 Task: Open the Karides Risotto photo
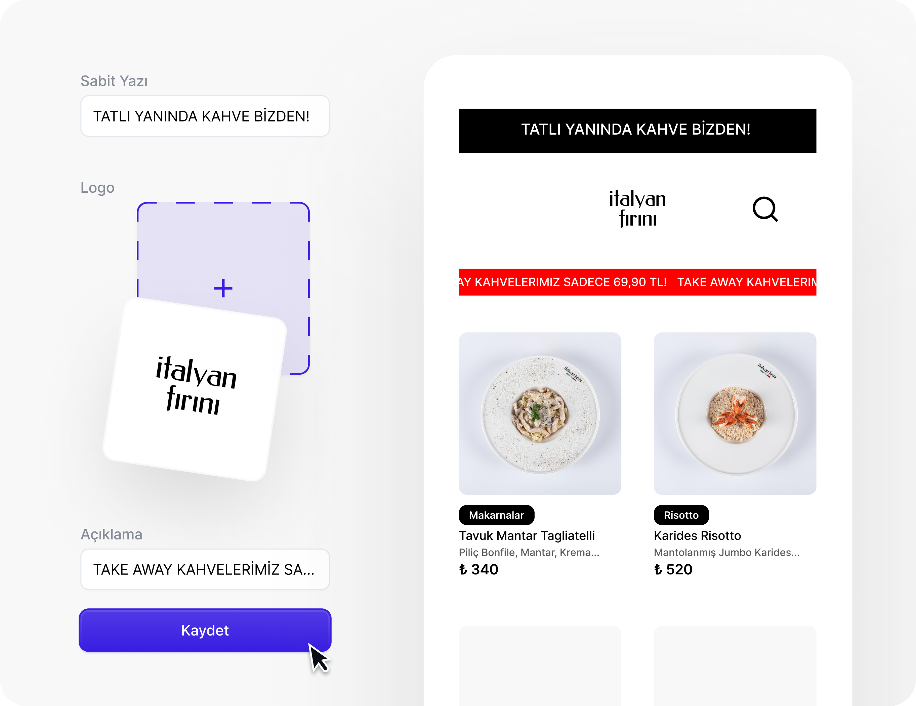coord(735,414)
